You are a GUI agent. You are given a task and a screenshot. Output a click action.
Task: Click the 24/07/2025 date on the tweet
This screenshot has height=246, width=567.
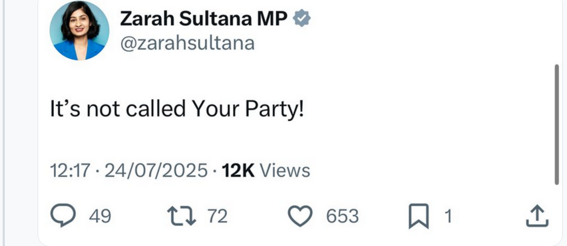pos(156,170)
